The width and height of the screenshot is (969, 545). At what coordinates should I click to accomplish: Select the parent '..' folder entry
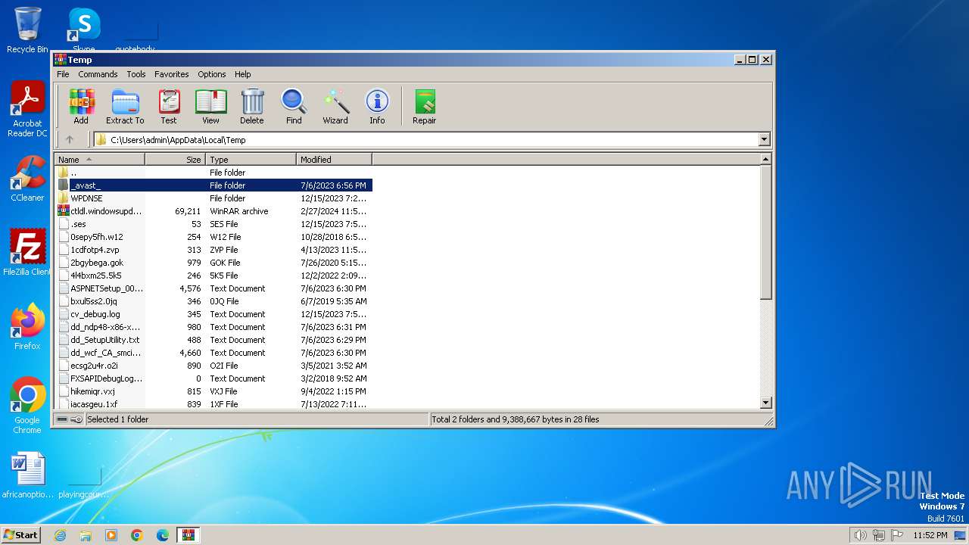213,173
